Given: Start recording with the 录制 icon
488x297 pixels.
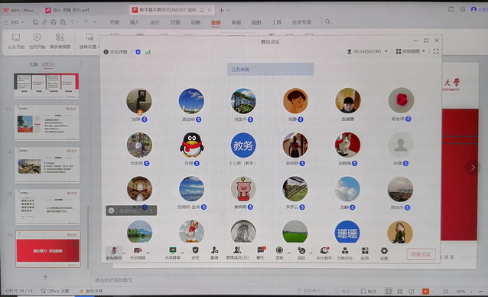Looking at the screenshot, I should coord(279,253).
